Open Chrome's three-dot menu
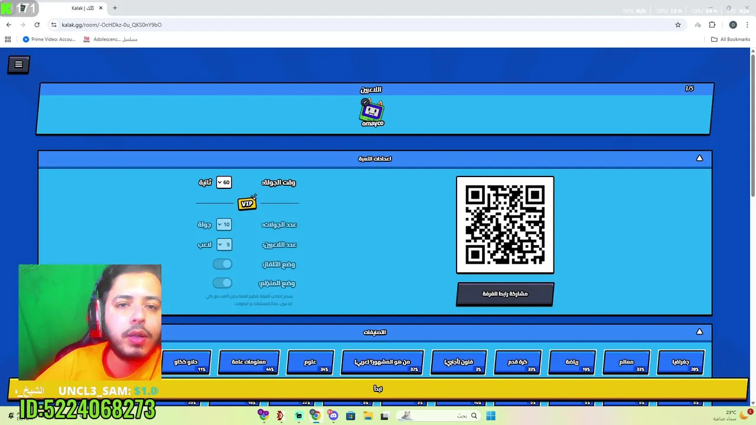 tap(748, 25)
